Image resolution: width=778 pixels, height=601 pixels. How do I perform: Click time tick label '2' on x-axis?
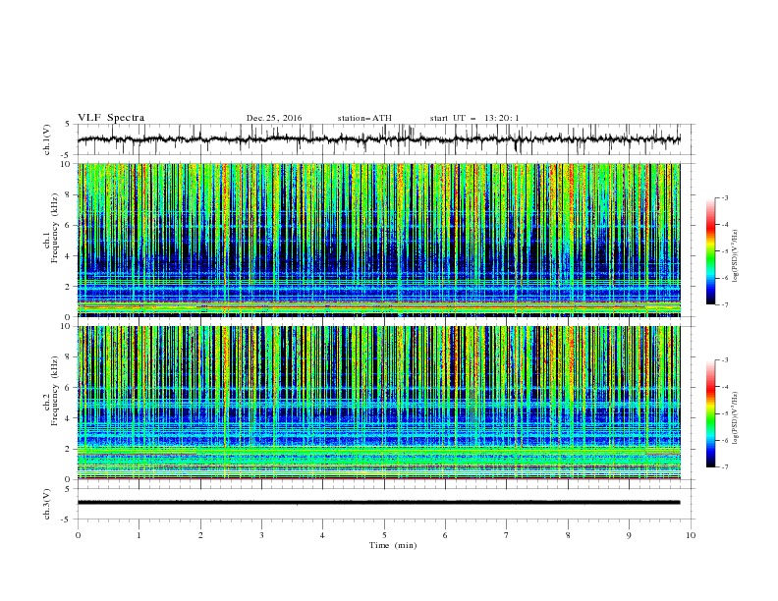[x=200, y=535]
